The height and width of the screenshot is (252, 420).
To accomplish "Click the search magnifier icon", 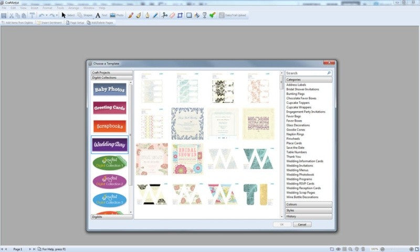I will tap(329, 73).
